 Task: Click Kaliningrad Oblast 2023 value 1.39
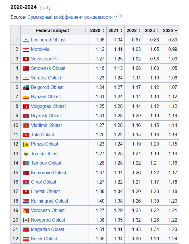(x=155, y=201)
